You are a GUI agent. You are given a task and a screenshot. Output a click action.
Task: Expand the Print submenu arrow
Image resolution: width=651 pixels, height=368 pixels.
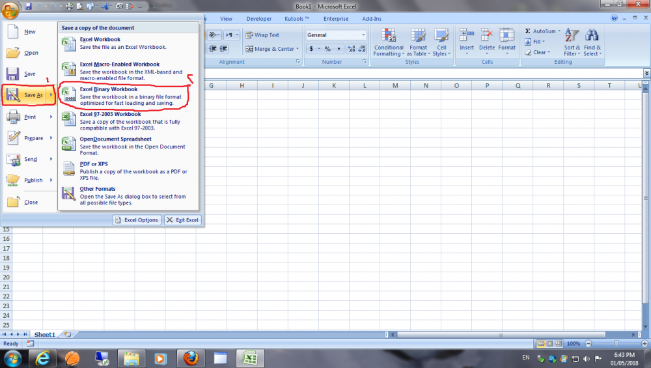tap(51, 117)
